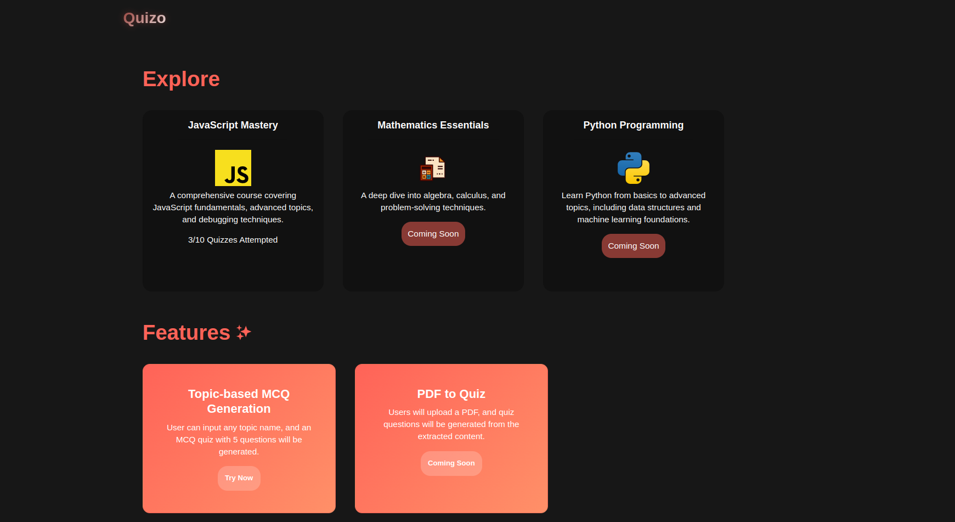
Task: Select the Mathematics Essentials card title
Action: pos(433,125)
